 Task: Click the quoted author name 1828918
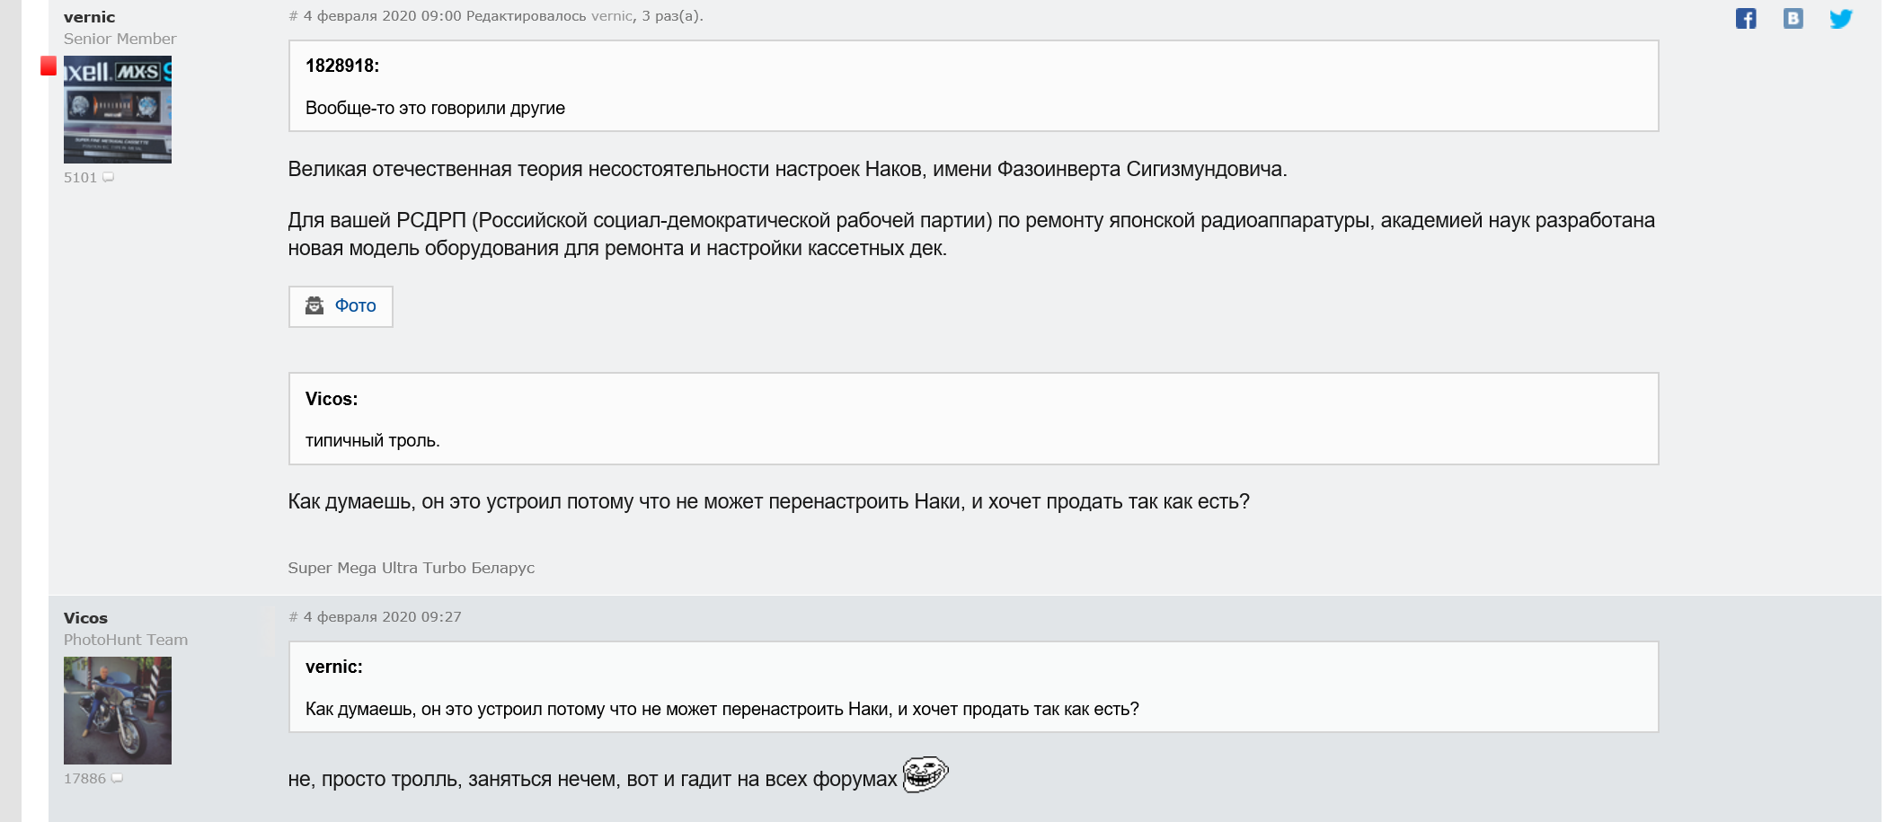[341, 66]
